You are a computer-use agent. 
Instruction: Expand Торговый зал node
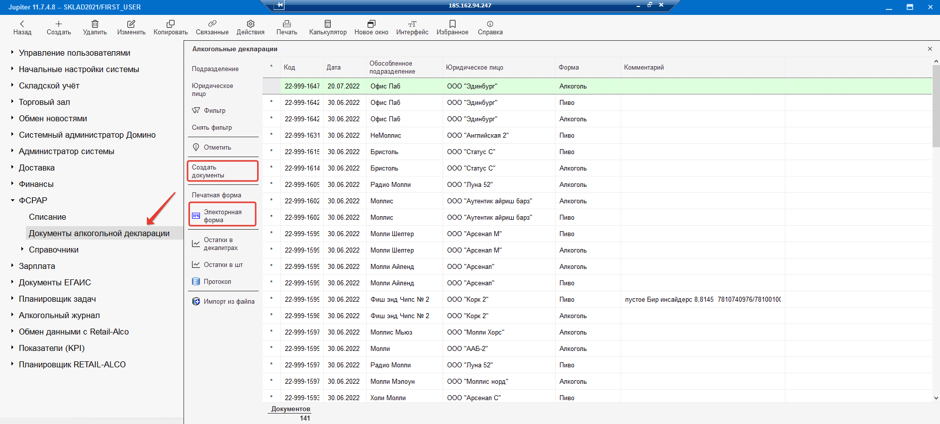[12, 101]
